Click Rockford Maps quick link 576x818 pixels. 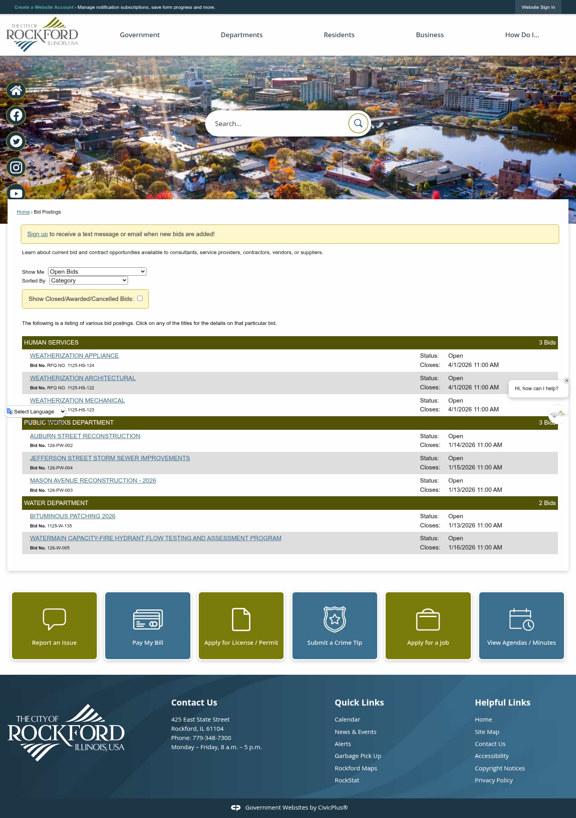(356, 768)
